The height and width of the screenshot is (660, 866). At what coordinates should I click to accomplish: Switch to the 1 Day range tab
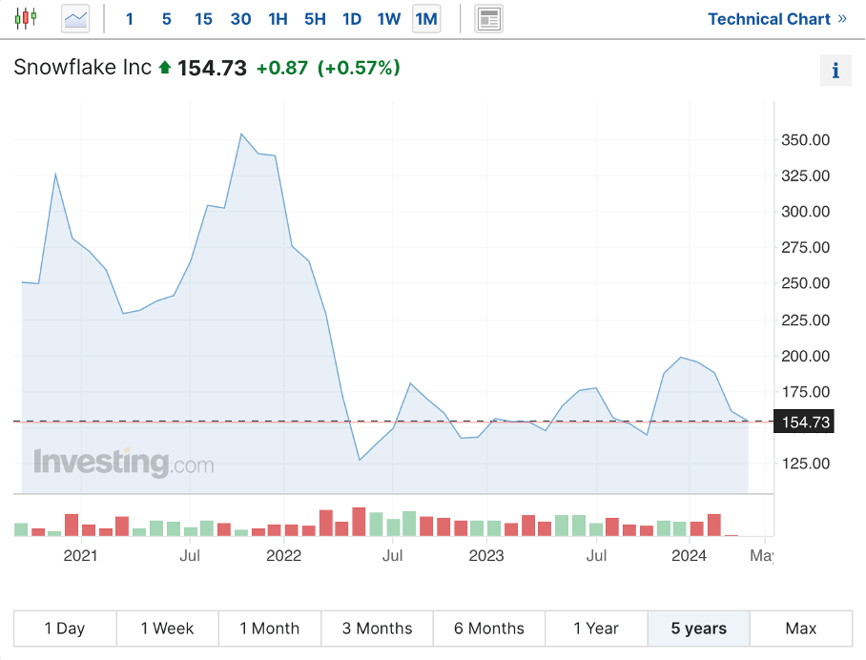(64, 628)
